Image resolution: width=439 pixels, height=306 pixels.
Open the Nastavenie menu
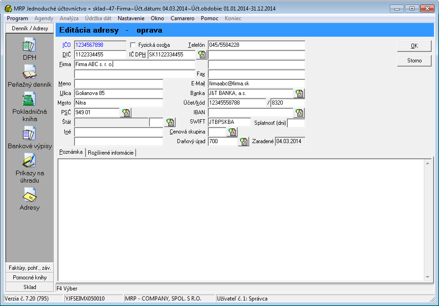[x=131, y=18]
